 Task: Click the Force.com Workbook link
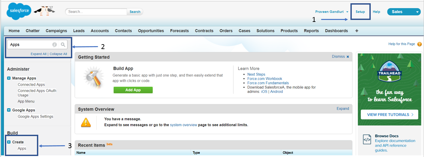(265, 78)
